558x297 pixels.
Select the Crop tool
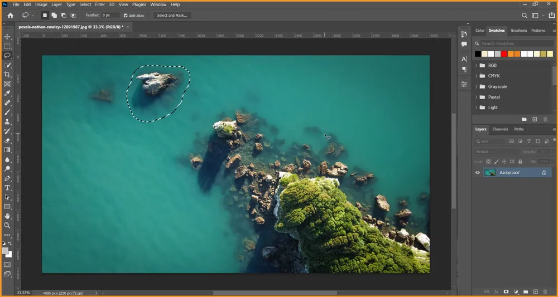pyautogui.click(x=7, y=75)
